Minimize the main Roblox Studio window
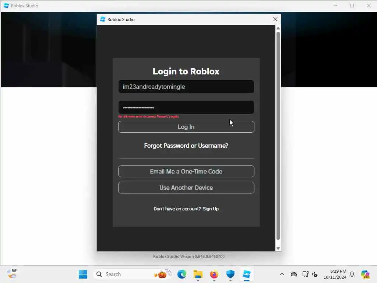 335,6
